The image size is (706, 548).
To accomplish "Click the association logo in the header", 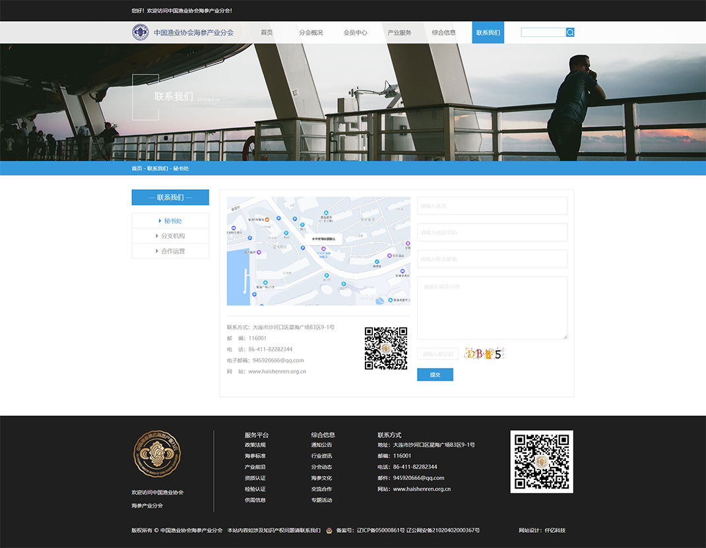I will tap(140, 32).
